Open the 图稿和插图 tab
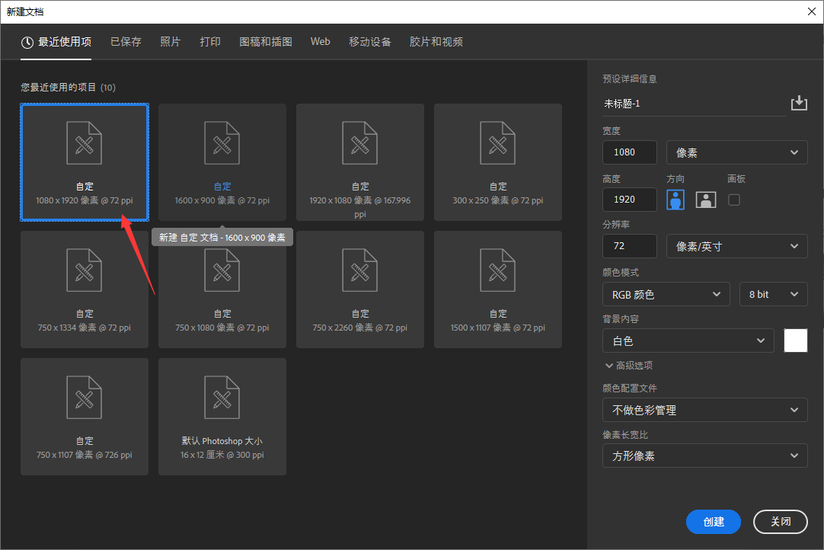 point(265,42)
